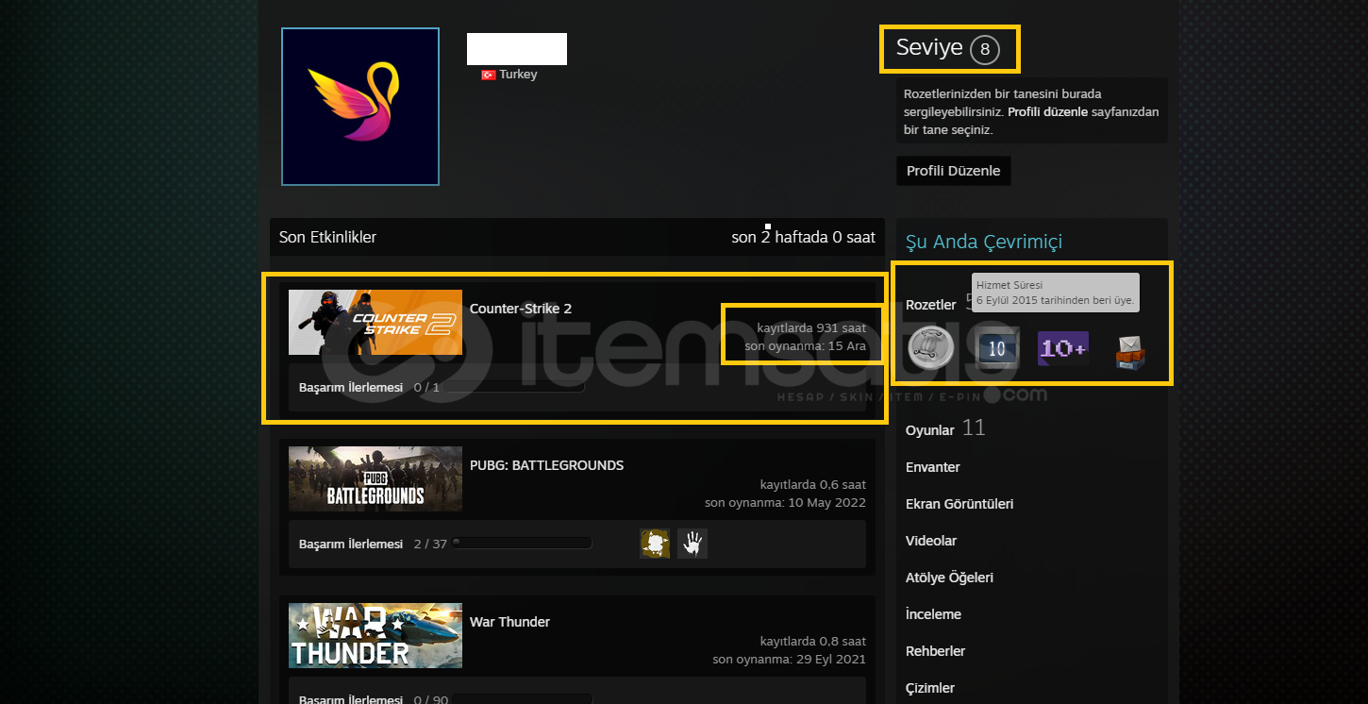Open the Oyunlar games list

click(x=930, y=430)
